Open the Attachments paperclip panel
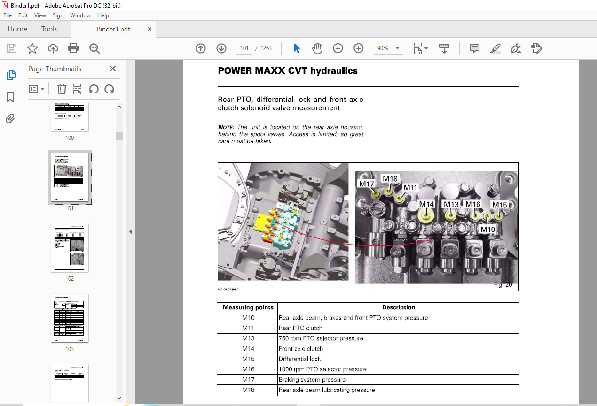The width and height of the screenshot is (597, 406). 10,118
